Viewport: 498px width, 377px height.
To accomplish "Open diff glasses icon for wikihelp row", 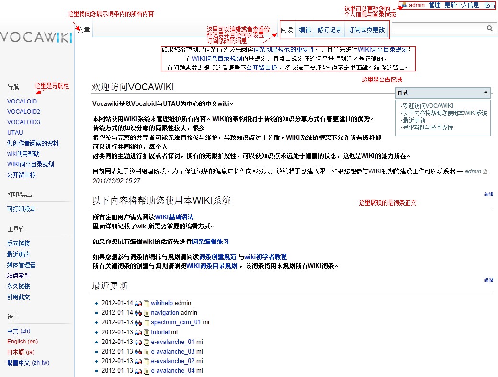I will tap(138, 303).
